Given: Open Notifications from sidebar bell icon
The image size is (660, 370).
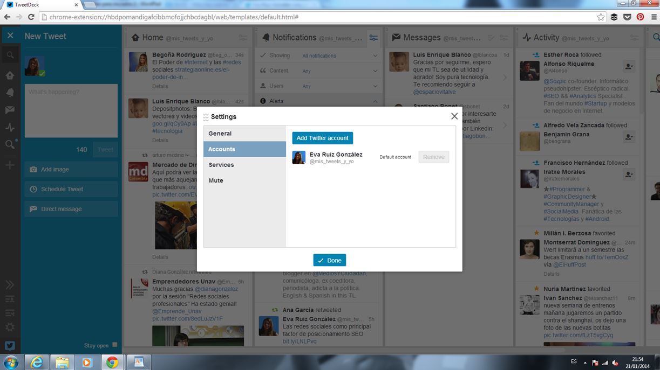Looking at the screenshot, I should [x=10, y=93].
